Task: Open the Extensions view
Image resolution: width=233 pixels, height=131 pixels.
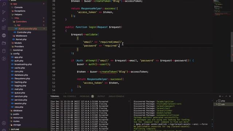Action: 4,28
